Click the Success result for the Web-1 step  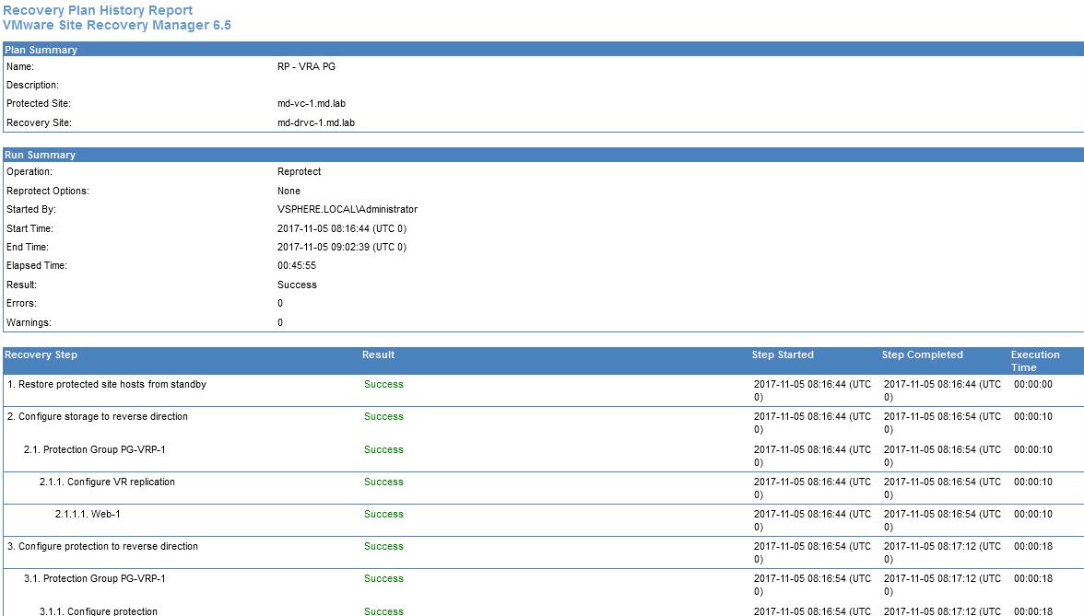[383, 515]
